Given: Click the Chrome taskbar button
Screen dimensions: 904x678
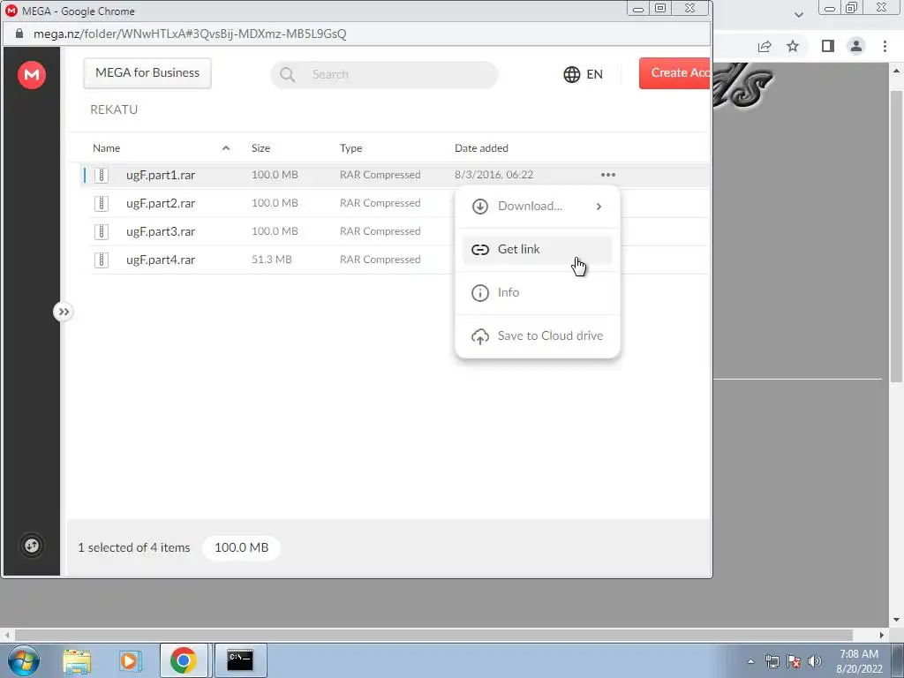Looking at the screenshot, I should [x=184, y=660].
